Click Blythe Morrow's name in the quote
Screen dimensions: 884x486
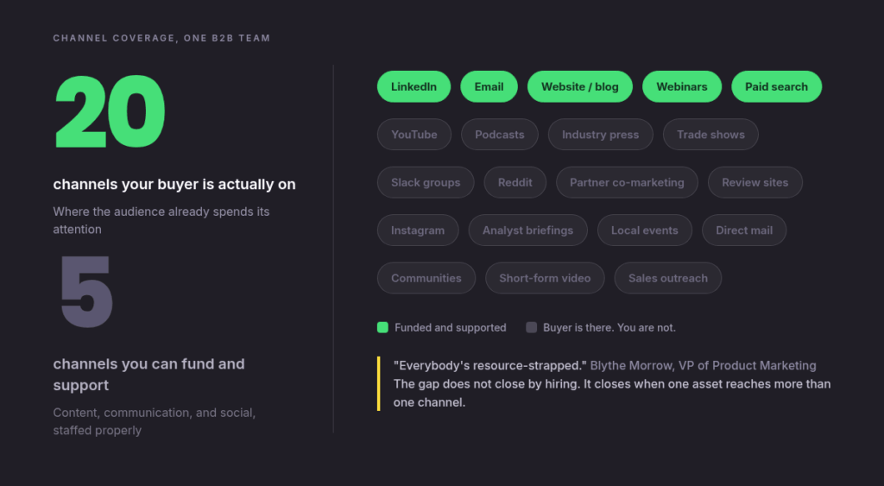pyautogui.click(x=631, y=365)
